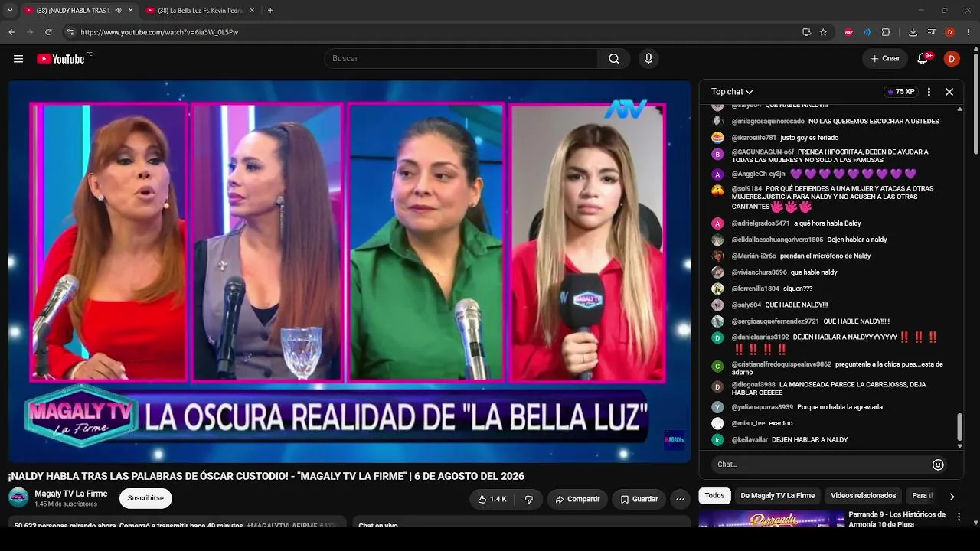Like the video with 1.4 K likes
Viewport: 980px width, 551px height.
[492, 499]
